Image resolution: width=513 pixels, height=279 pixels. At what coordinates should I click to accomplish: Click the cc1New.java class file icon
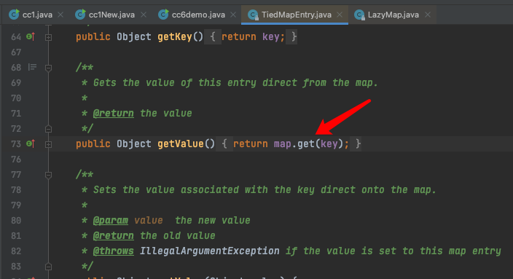[x=80, y=15]
